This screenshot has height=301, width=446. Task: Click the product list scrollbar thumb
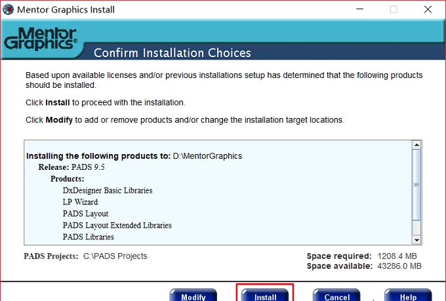pos(416,185)
